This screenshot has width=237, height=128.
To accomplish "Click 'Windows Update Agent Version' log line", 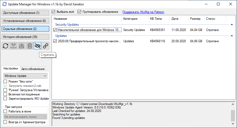I will [x=87, y=107].
